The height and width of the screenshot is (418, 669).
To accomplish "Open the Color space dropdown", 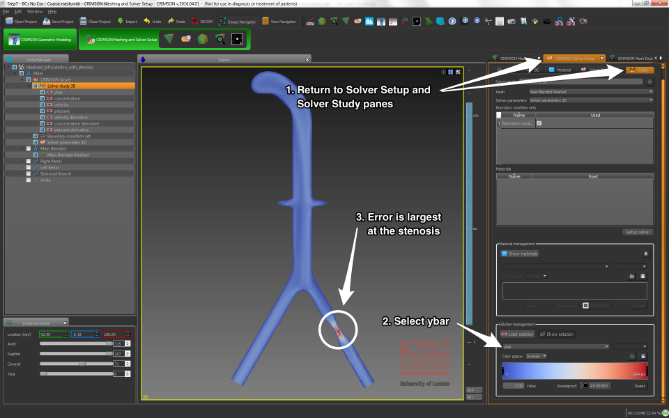I will coord(537,356).
